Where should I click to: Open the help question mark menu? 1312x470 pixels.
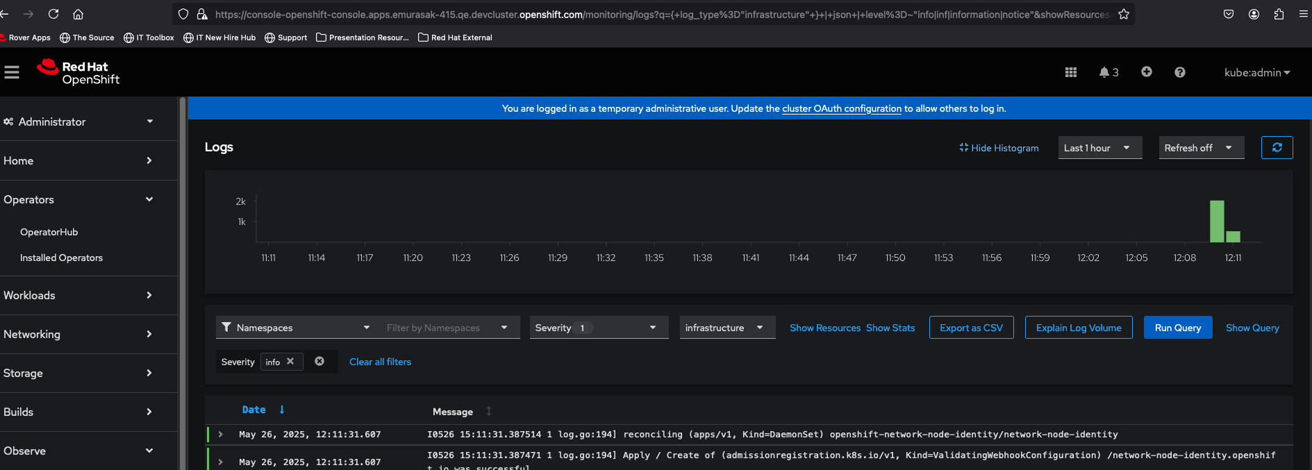coord(1179,72)
